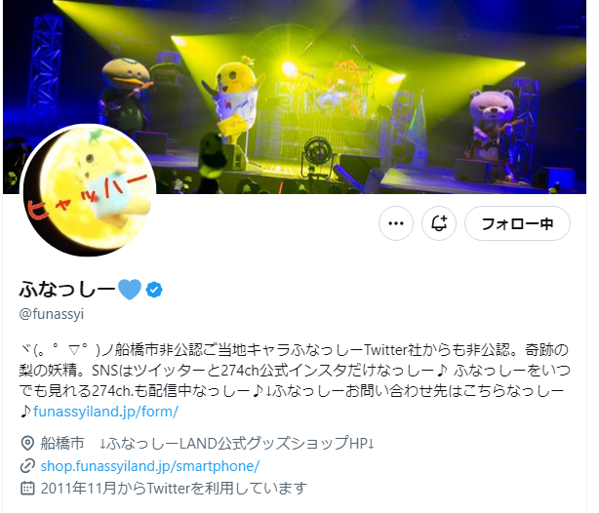This screenshot has width=599, height=513.
Task: Enable notifications with the bell icon
Action: coord(439,223)
